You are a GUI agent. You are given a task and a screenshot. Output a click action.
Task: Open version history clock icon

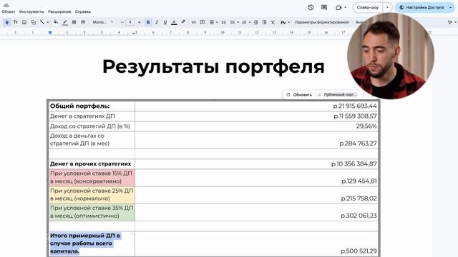[311, 7]
